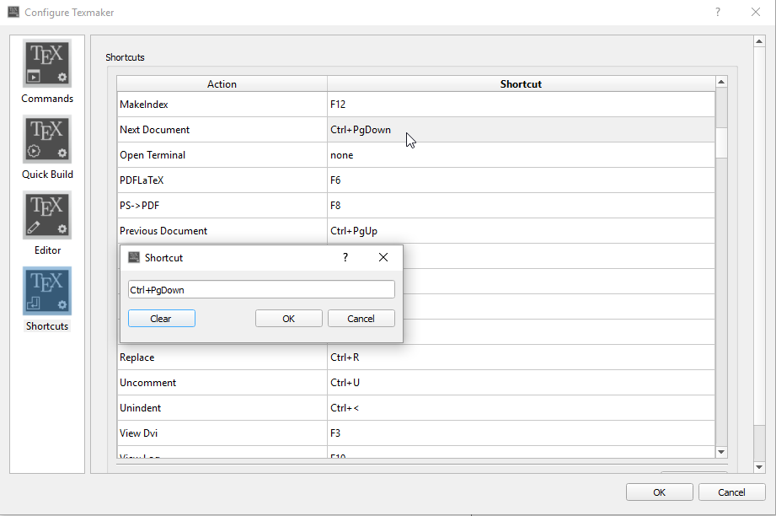
Task: Select the 'none' shortcut cell
Action: pyautogui.click(x=521, y=155)
